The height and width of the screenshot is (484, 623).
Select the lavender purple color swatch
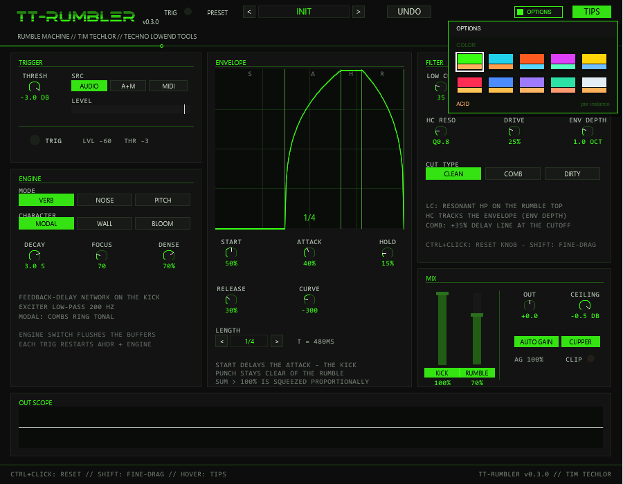(x=532, y=85)
